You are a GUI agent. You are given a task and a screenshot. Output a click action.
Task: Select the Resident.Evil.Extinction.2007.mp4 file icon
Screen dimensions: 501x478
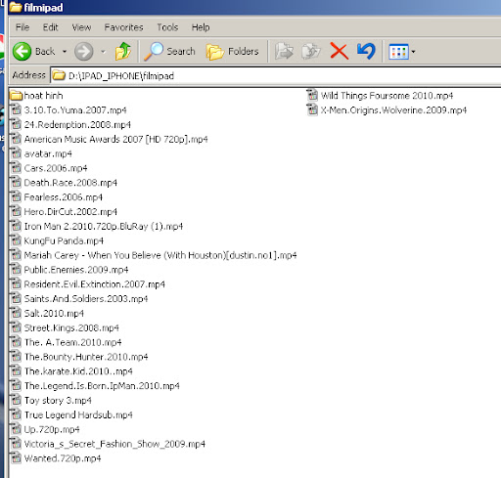[16, 283]
